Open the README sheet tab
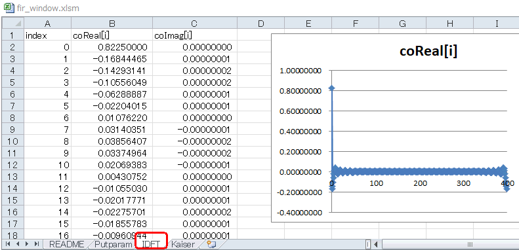Image resolution: width=519 pixels, height=250 pixels. [66, 244]
